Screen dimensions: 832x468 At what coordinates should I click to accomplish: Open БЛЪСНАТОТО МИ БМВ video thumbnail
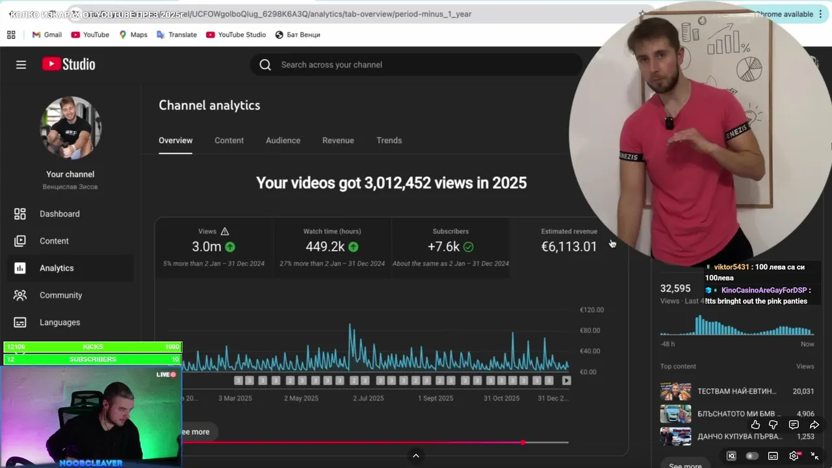click(x=675, y=413)
